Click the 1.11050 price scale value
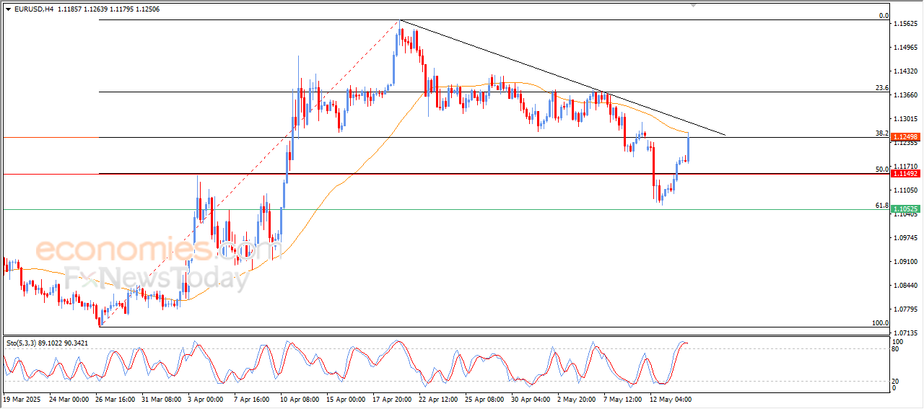 [x=906, y=190]
